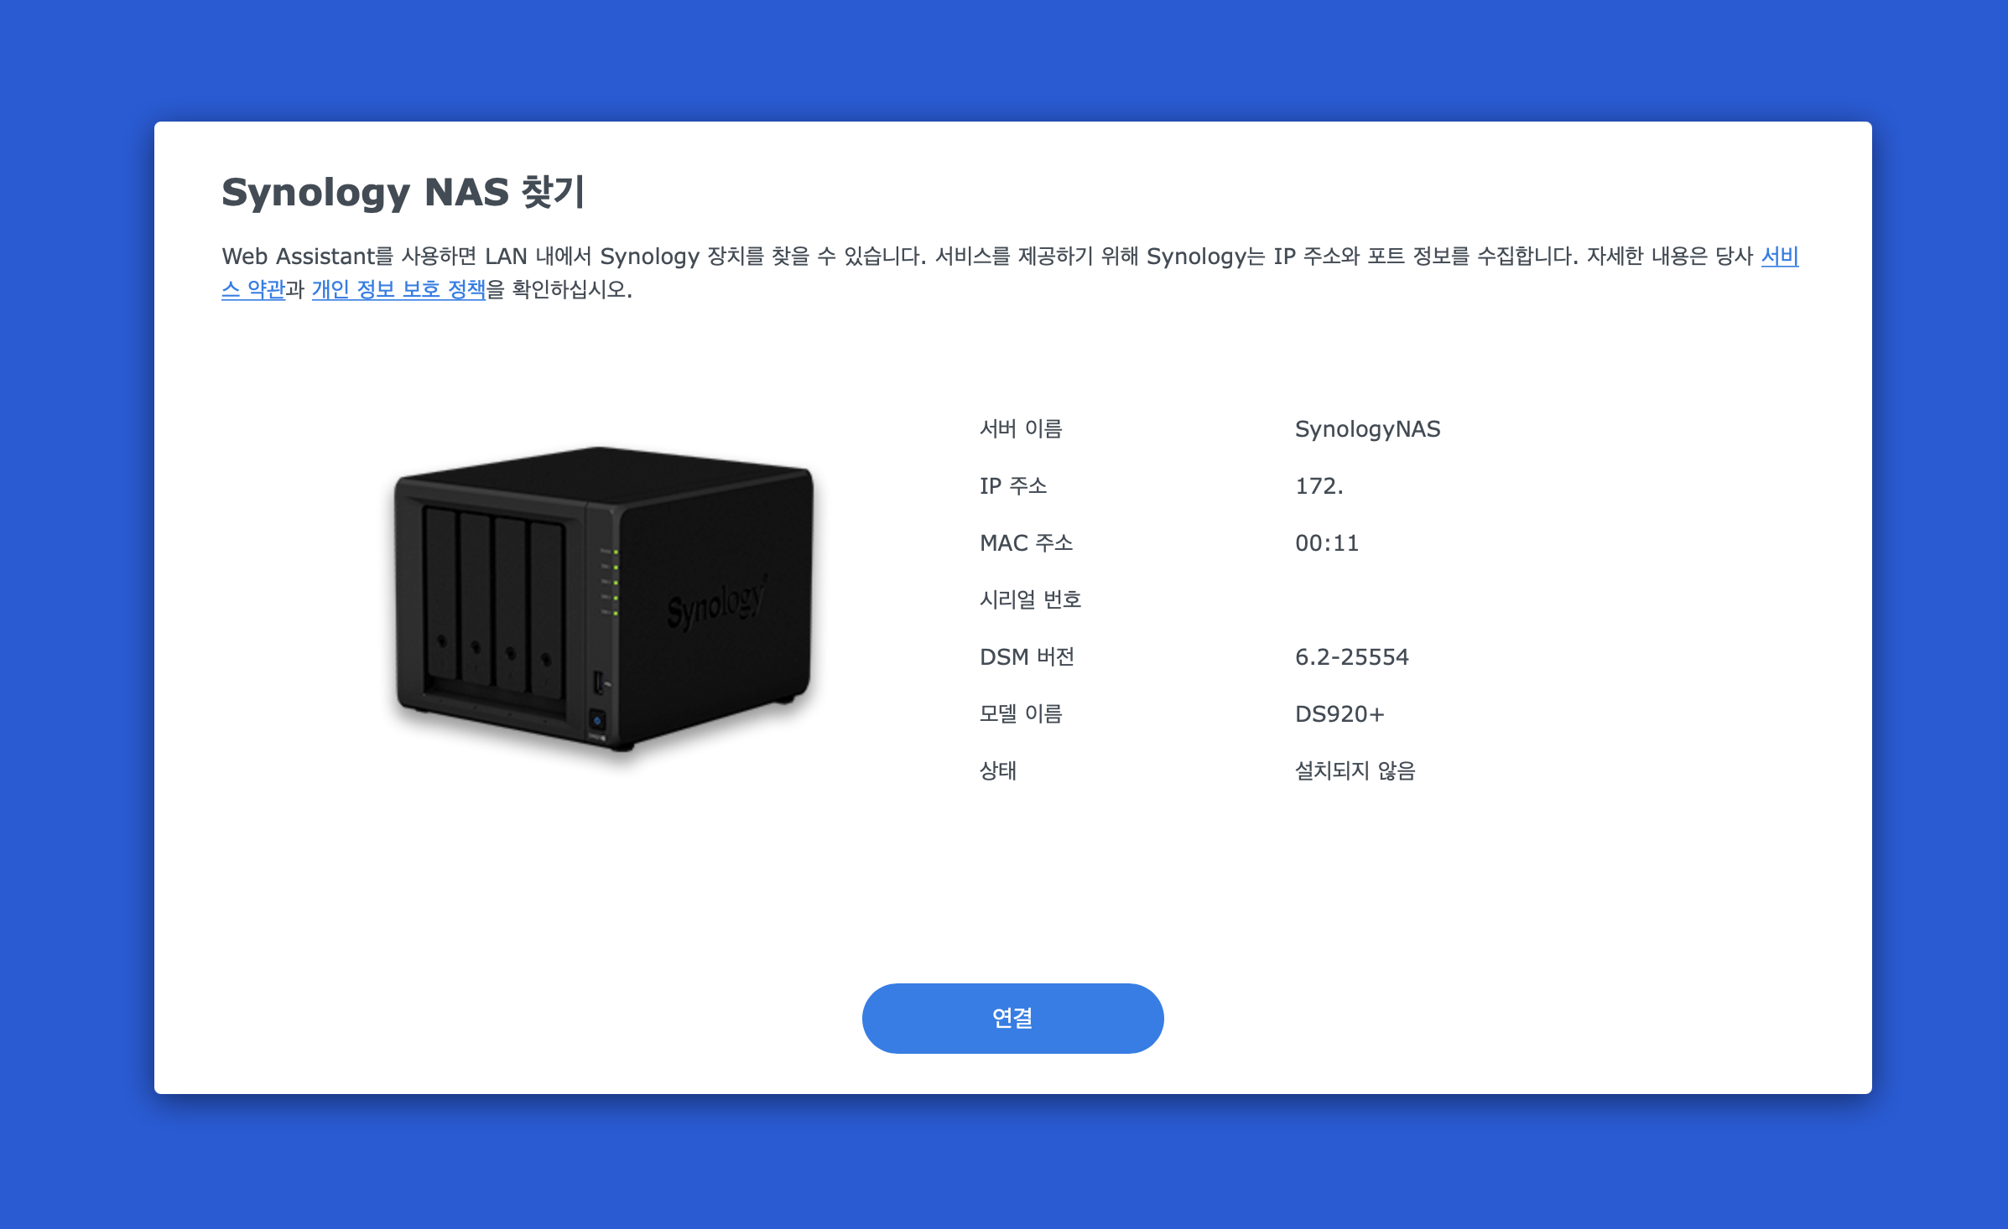This screenshot has height=1229, width=2008.
Task: Click the 시리얼 번호 label
Action: 1030,600
